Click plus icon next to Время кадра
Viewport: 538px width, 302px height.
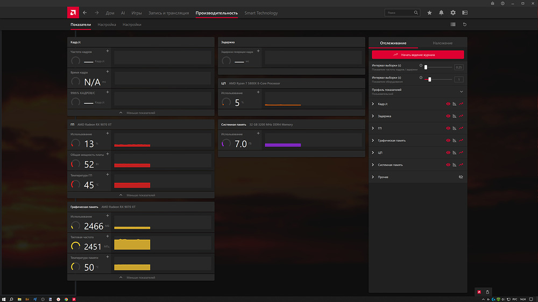(x=108, y=71)
